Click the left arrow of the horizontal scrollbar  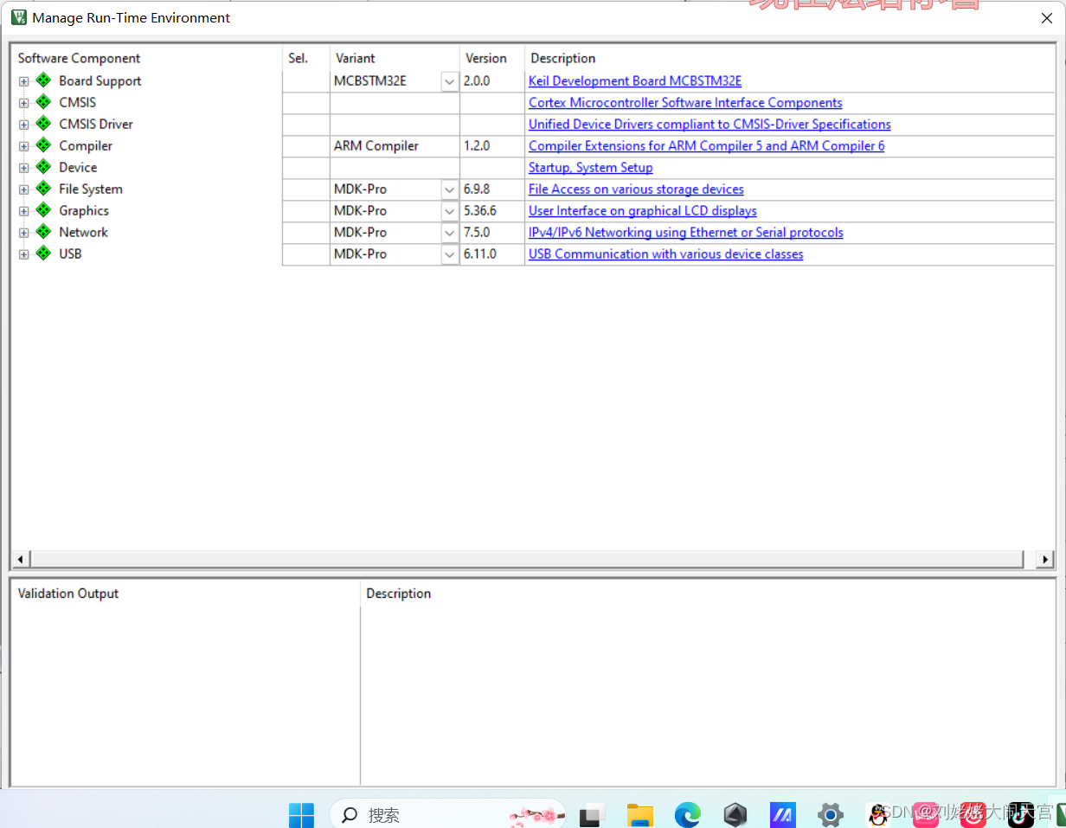click(19, 559)
